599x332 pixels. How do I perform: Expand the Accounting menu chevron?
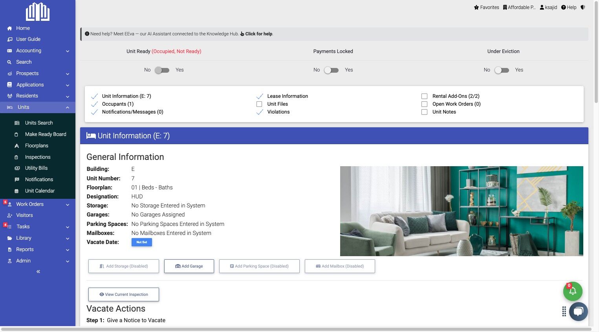(x=68, y=51)
